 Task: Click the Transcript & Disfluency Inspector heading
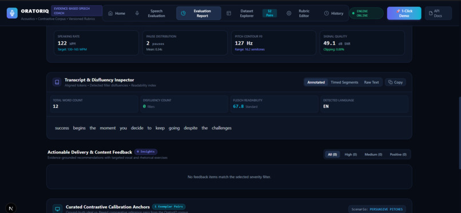(x=100, y=80)
